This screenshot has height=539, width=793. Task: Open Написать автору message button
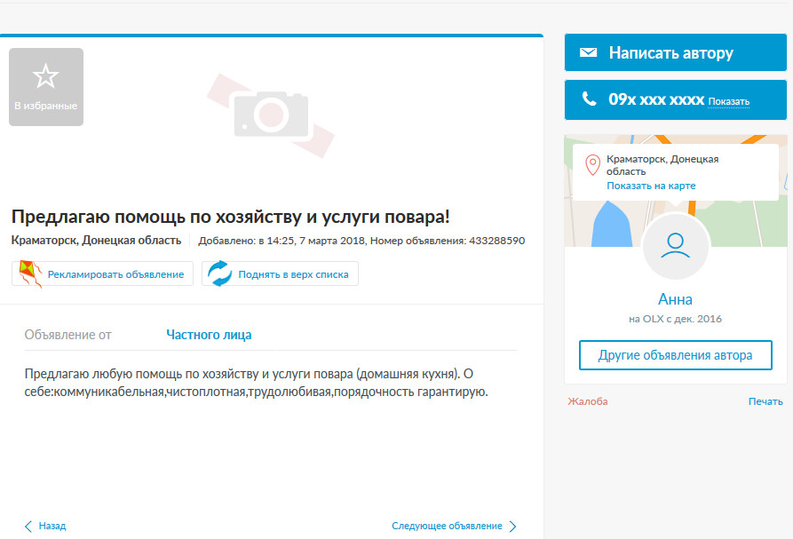click(675, 52)
